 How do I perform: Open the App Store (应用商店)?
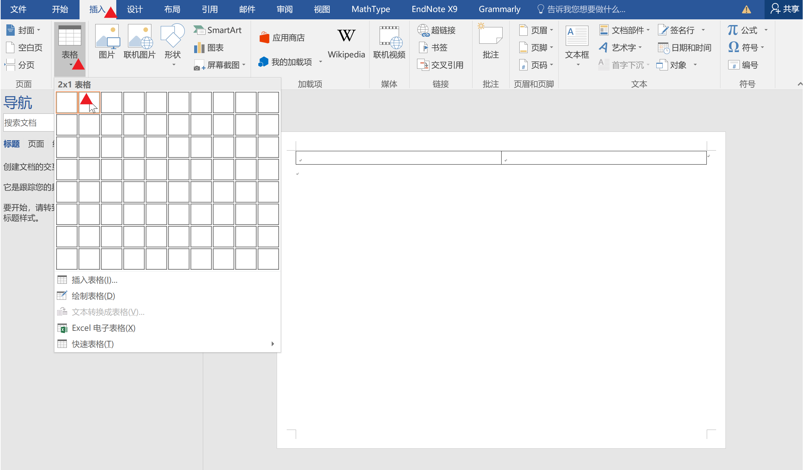point(282,37)
